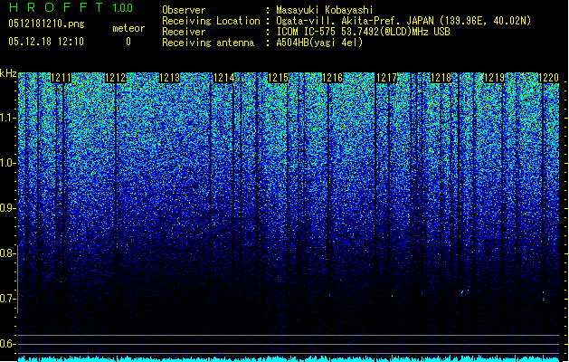Click the 0.6 frequency axis label
The height and width of the screenshot is (362, 569).
click(x=6, y=344)
